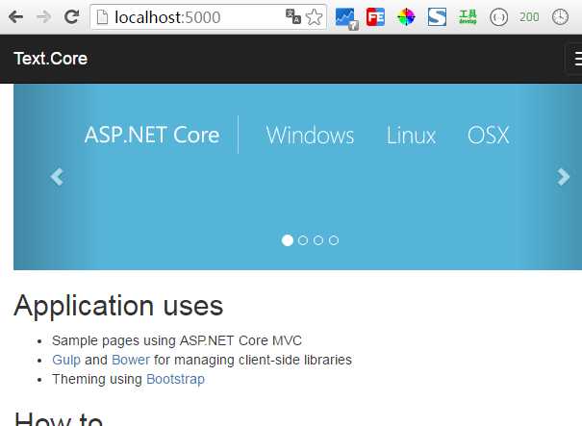Open the translate page icon
The image size is (582, 426).
292,16
